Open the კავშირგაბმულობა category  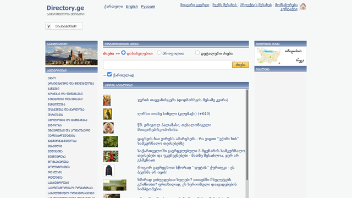pos(62,141)
